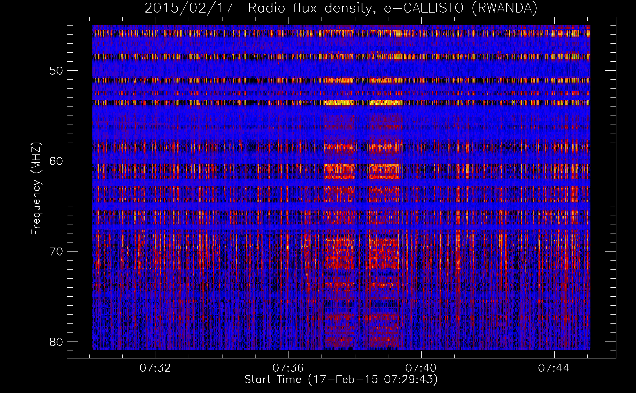The height and width of the screenshot is (393, 636).
Task: Click the 07:40 time axis label
Action: tap(421, 368)
